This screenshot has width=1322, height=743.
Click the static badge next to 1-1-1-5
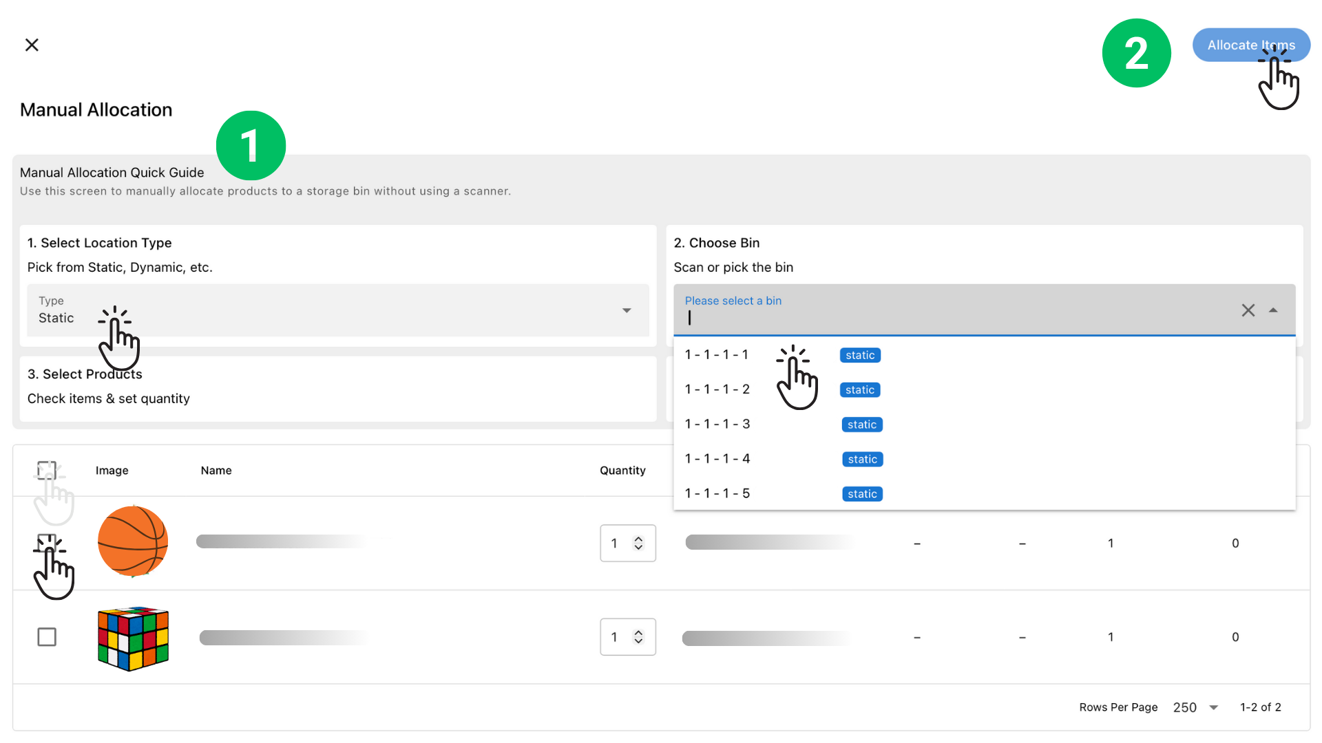[861, 493]
